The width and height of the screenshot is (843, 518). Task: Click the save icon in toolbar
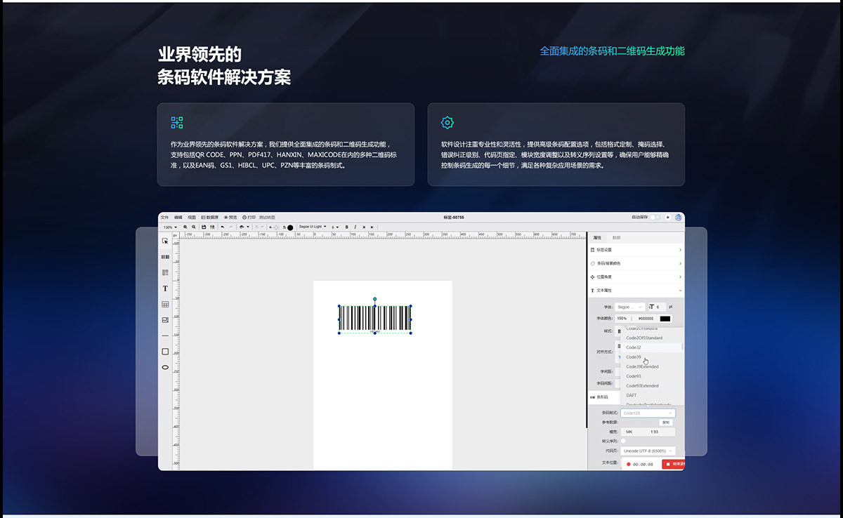(x=204, y=227)
